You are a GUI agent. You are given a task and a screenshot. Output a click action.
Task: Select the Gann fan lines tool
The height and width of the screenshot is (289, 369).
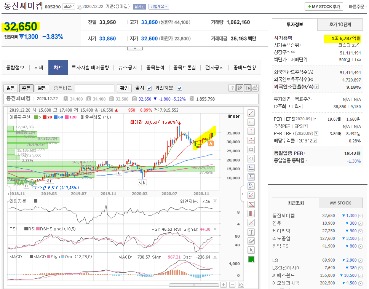point(251,204)
